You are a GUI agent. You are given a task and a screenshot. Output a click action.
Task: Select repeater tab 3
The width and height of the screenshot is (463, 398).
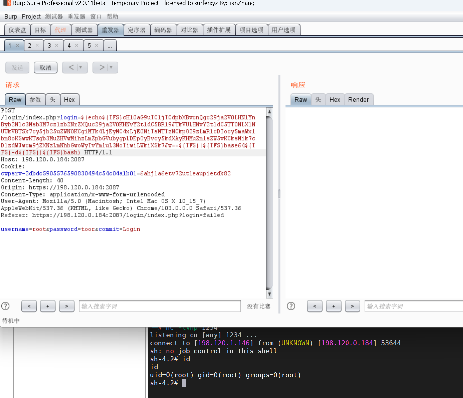49,45
